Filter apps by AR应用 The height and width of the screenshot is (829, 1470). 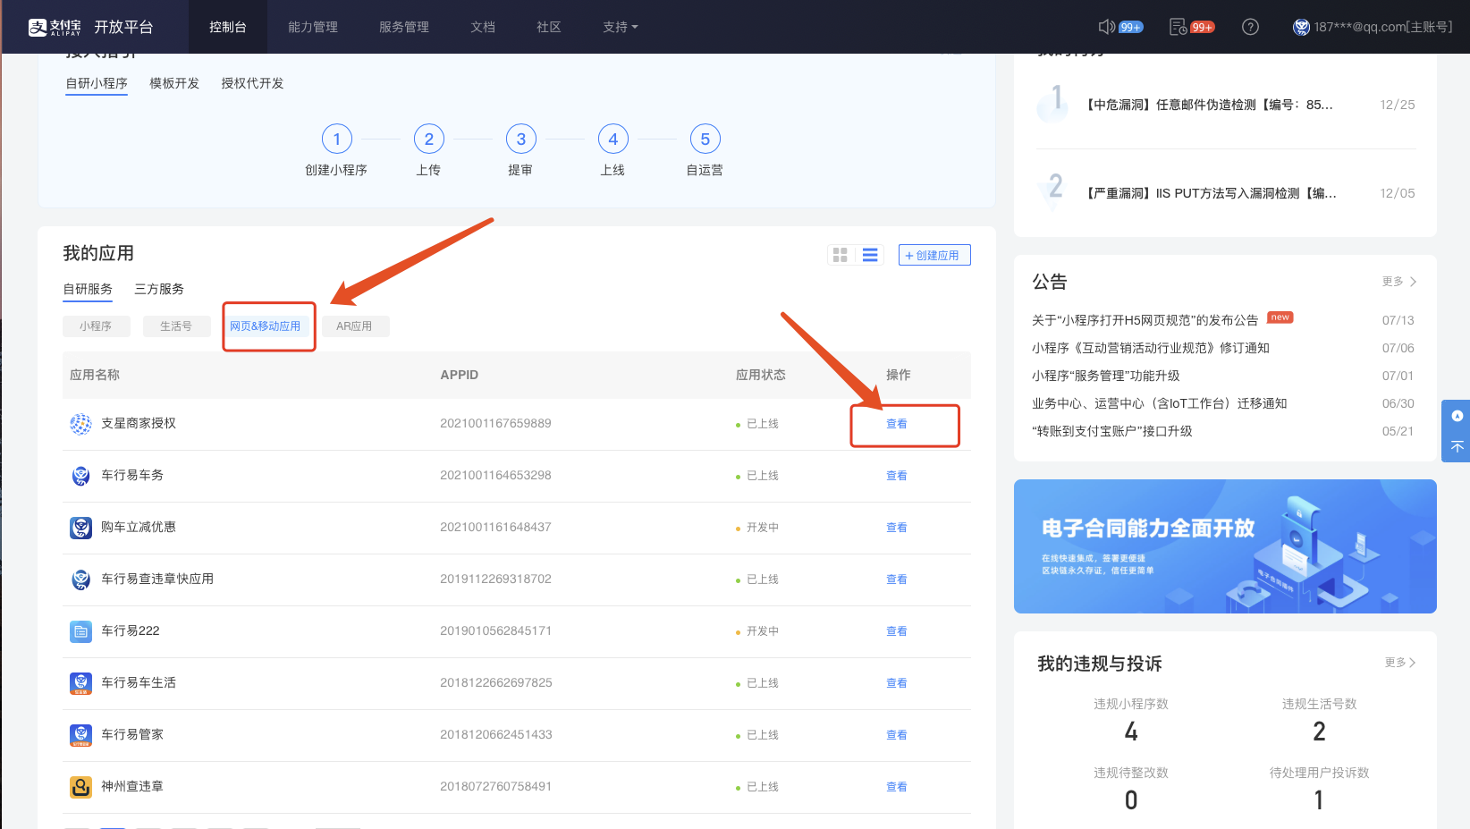click(354, 326)
